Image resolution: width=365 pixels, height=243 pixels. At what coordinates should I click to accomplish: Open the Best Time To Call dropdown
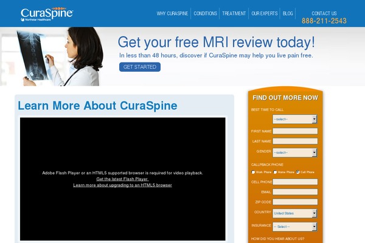tap(295, 119)
